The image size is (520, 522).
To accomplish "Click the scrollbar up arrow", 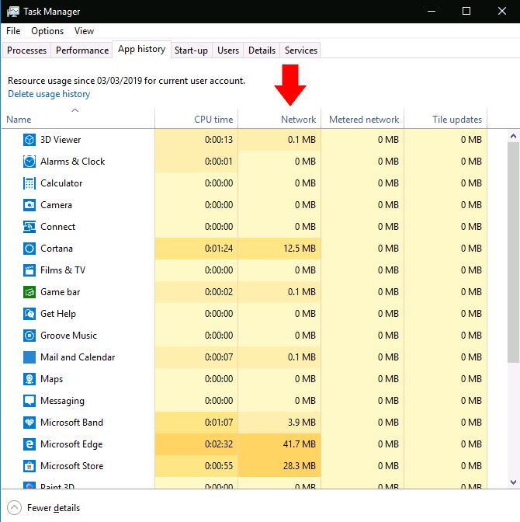I will [x=513, y=136].
